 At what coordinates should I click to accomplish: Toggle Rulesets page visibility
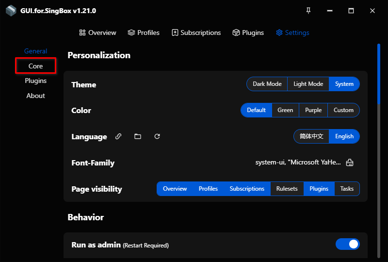click(287, 189)
